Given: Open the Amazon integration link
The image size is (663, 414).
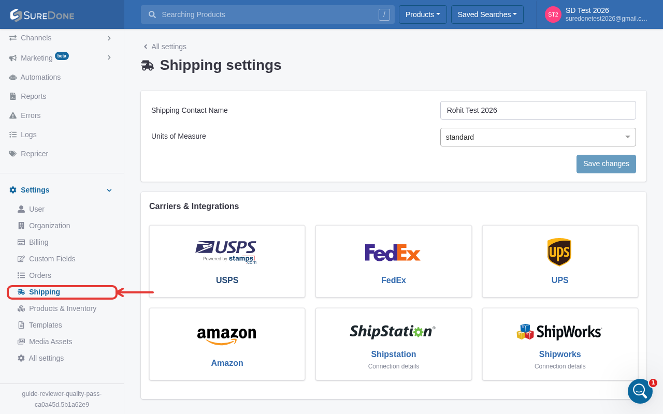Looking at the screenshot, I should tap(227, 363).
